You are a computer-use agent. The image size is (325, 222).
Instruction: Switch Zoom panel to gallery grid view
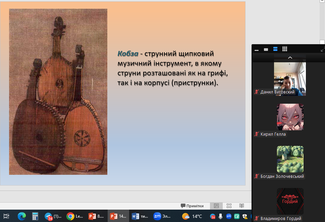point(284,49)
